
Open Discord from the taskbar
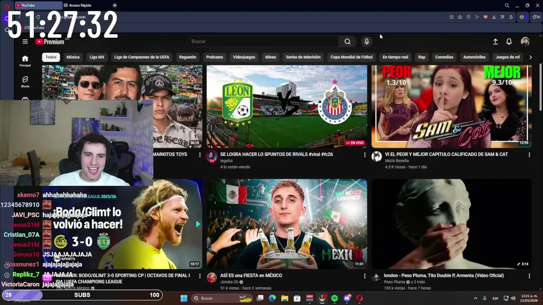pos(347,298)
